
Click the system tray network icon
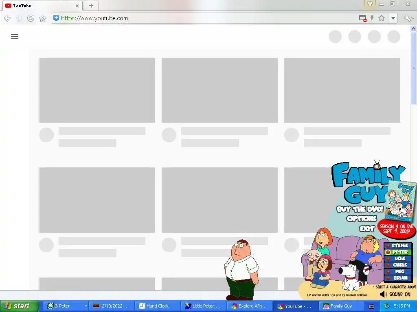coord(386,306)
